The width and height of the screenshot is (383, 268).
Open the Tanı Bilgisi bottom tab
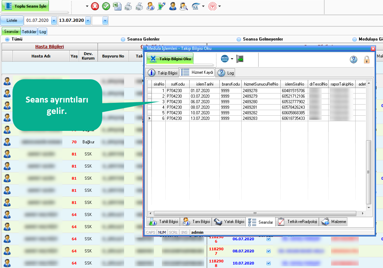196,222
